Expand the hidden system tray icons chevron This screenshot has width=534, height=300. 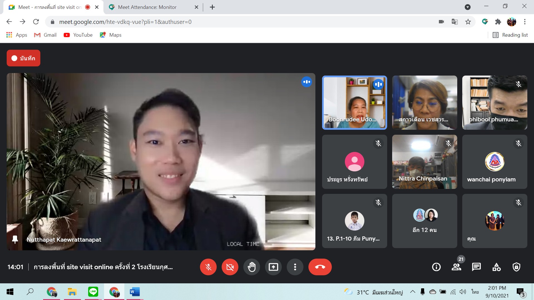tap(413, 292)
